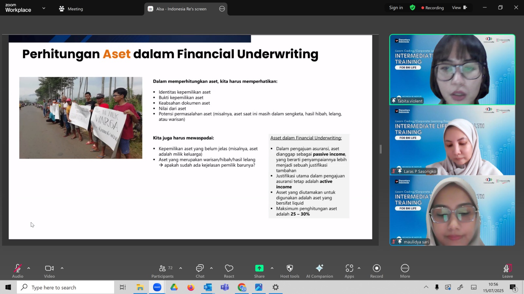The image size is (524, 294).
Task: Click the panel divider handle beside video tiles
Action: point(381,149)
